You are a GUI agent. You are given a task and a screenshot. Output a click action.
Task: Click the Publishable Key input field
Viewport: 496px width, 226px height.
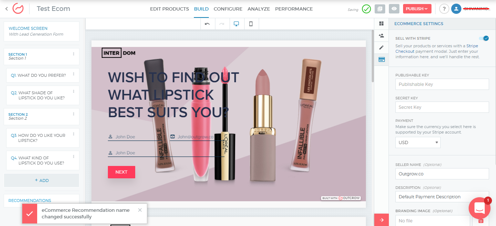coord(442,84)
